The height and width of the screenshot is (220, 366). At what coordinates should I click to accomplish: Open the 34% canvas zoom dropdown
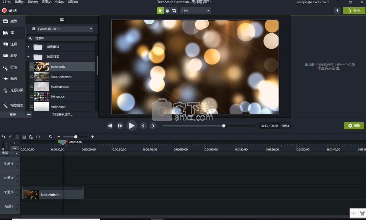pyautogui.click(x=195, y=11)
